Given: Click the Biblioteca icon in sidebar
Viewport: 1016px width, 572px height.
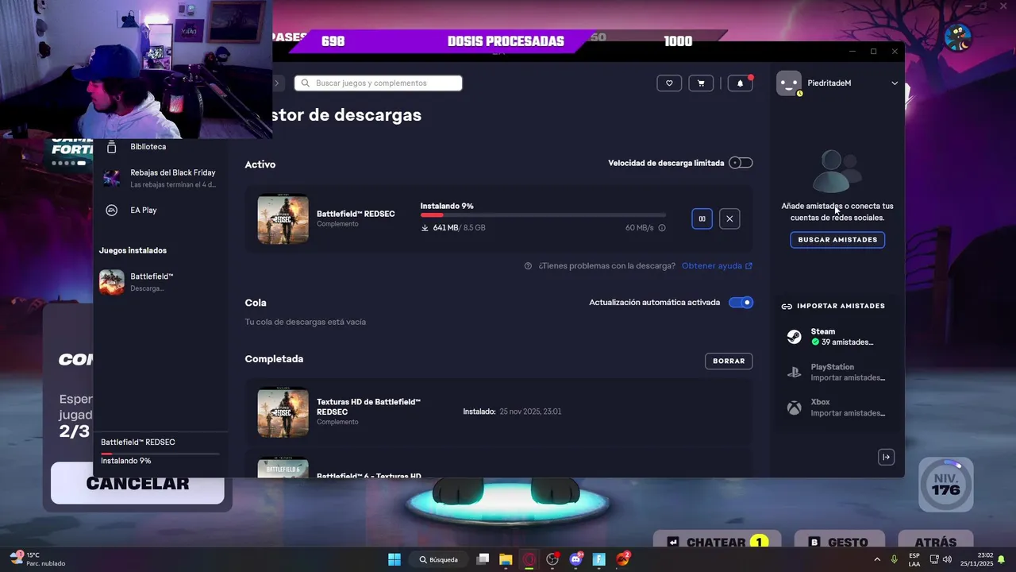Looking at the screenshot, I should click(x=112, y=147).
